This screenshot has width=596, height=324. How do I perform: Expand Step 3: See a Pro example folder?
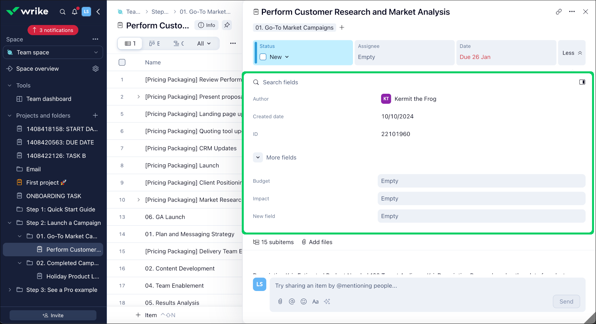(x=10, y=290)
